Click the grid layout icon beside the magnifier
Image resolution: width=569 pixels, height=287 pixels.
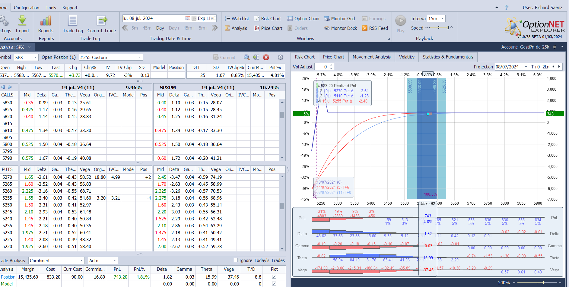pyautogui.click(x=256, y=57)
